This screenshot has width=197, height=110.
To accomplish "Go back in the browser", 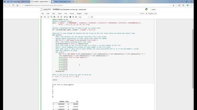I will [x=5, y=5].
